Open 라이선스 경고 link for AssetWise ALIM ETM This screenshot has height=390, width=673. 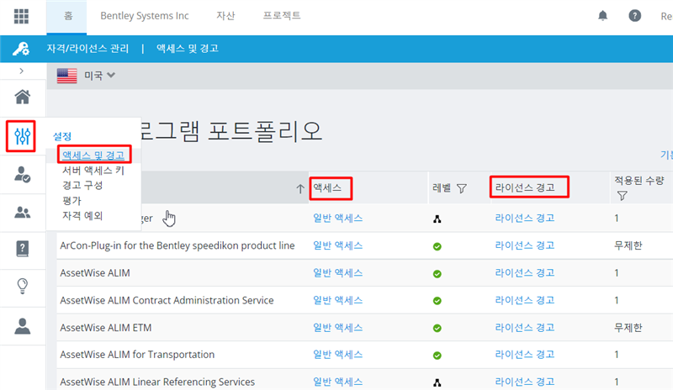[524, 327]
